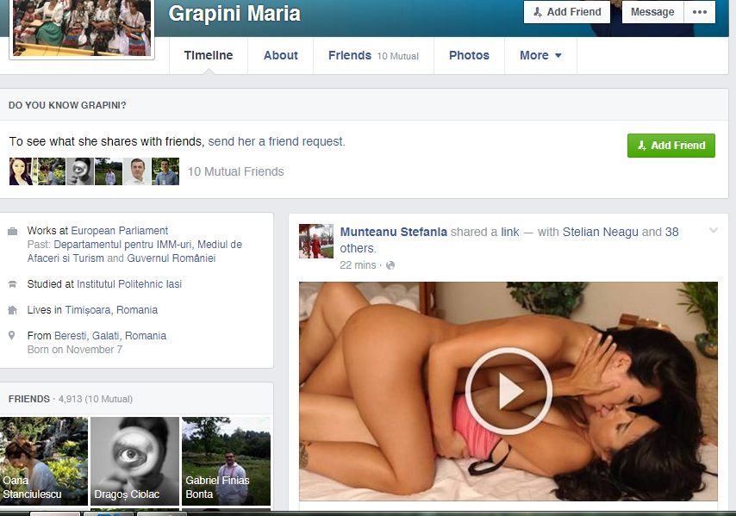Expand the post options chevron arrow
The width and height of the screenshot is (736, 516).
click(714, 230)
